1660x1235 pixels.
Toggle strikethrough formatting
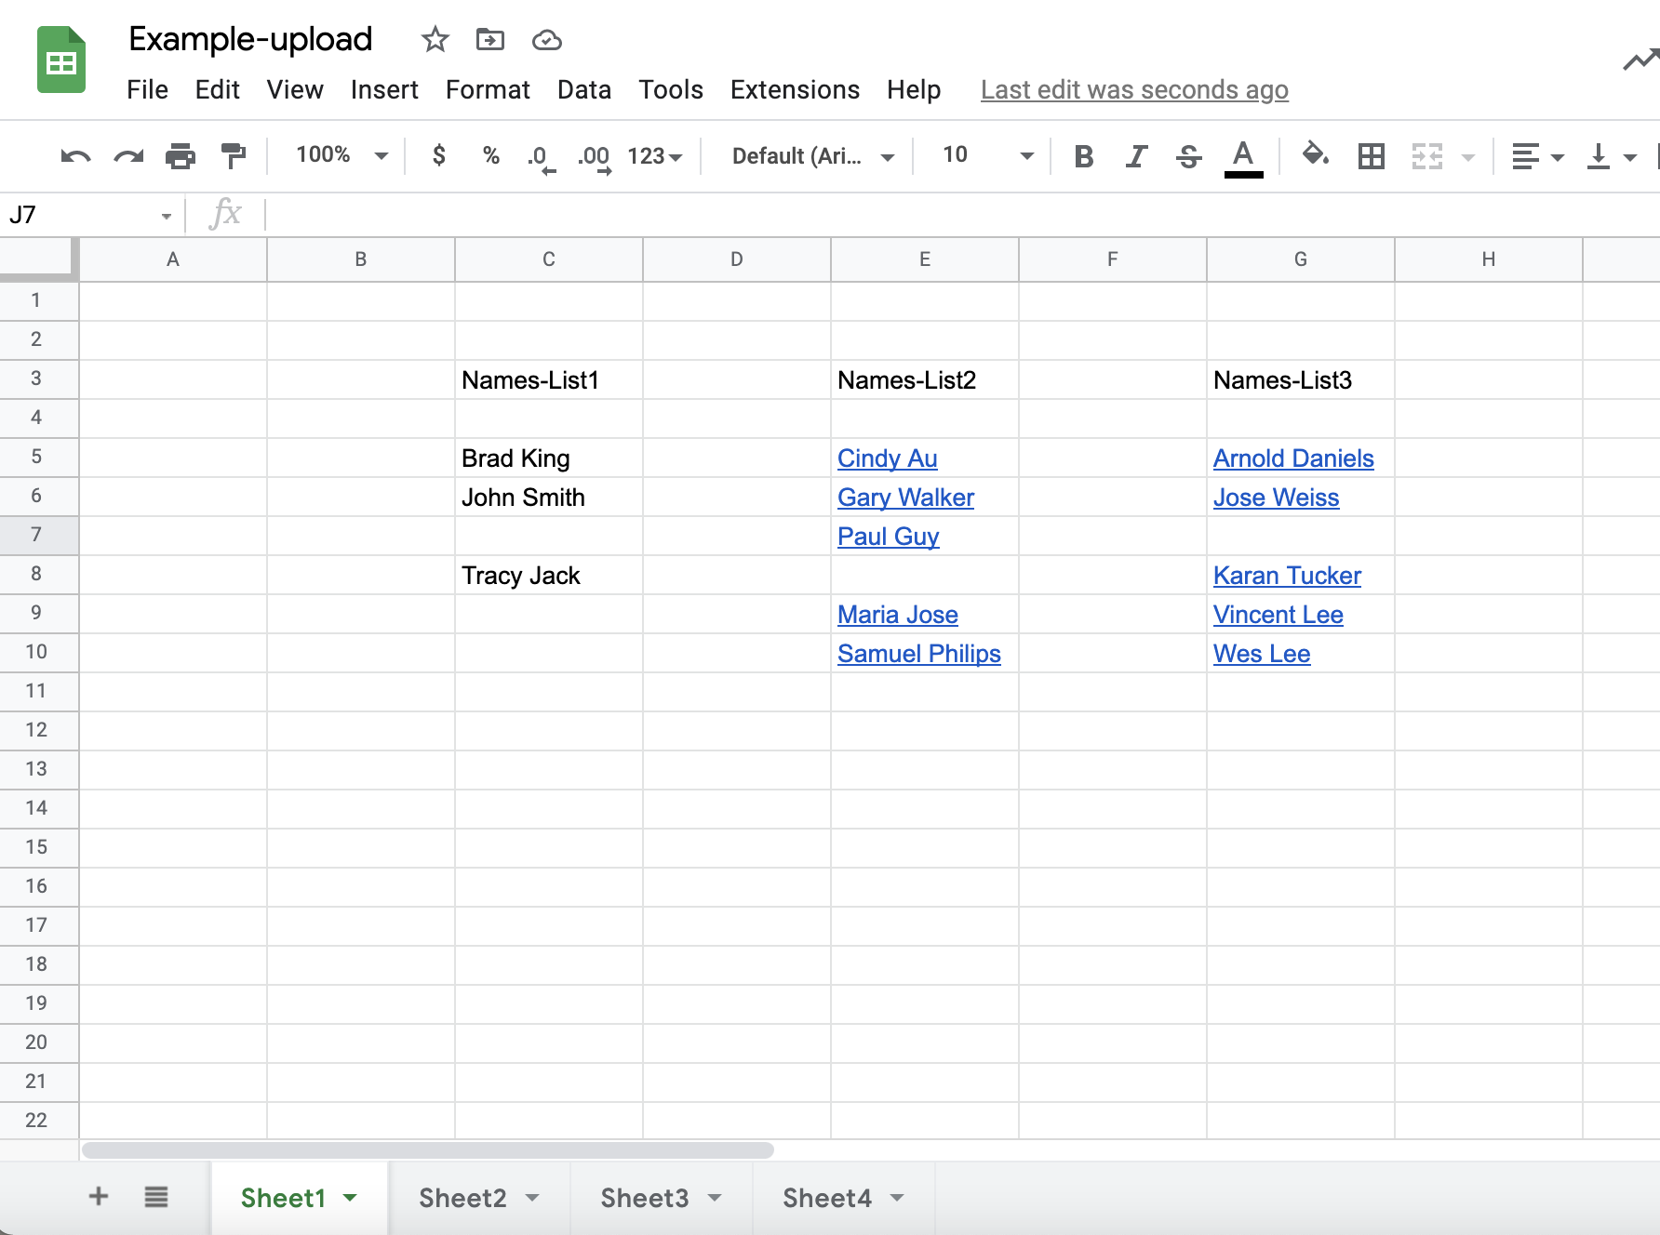pos(1188,156)
